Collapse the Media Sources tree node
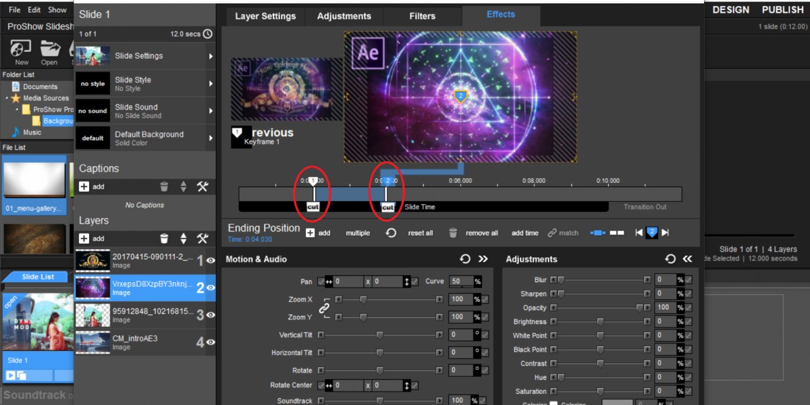The height and width of the screenshot is (405, 810). tap(7, 99)
